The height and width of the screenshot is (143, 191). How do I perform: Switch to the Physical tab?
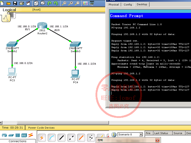[114, 4]
